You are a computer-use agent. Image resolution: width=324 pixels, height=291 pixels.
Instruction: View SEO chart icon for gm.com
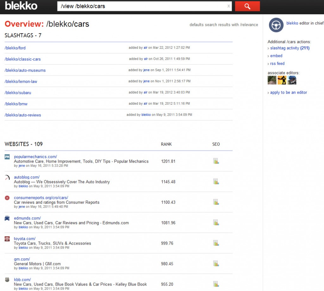coord(216,263)
